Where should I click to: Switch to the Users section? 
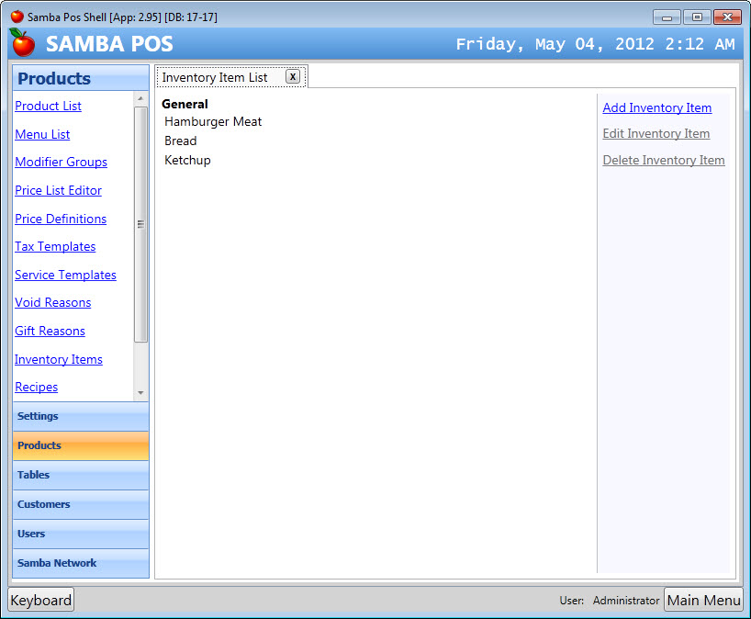(81, 534)
